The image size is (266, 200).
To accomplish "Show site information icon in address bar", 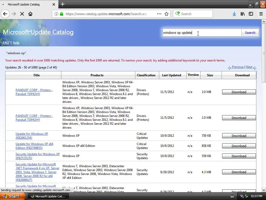I will point(56,14).
